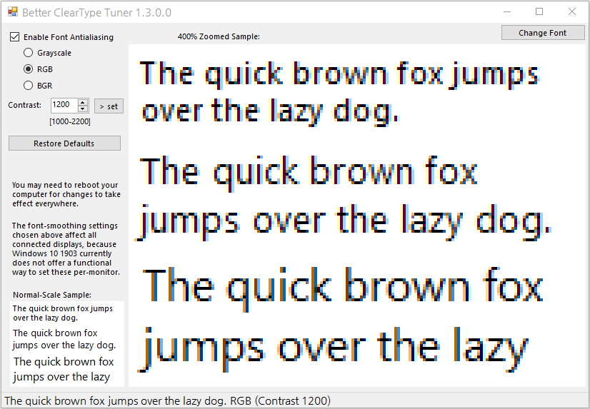
Task: Select the BGR radio option
Action: (29, 86)
